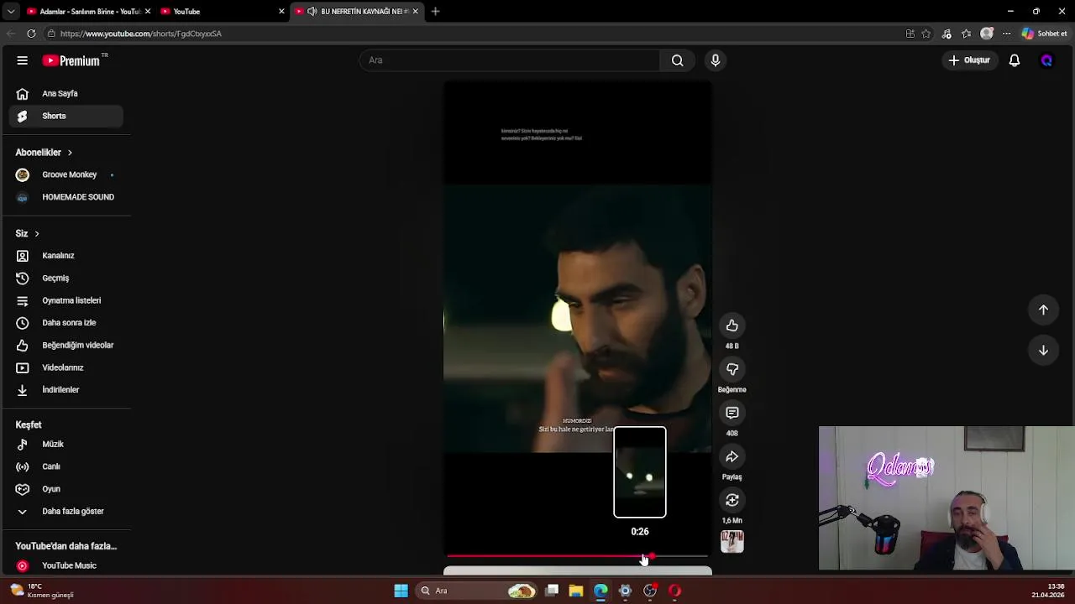Open the purple account avatar menu
This screenshot has height=604, width=1075.
click(x=1046, y=60)
